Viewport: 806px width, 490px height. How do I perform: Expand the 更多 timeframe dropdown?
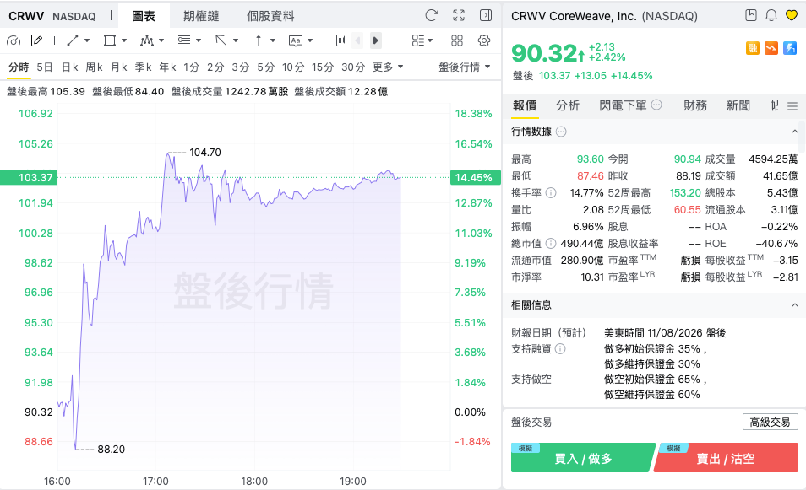(388, 67)
